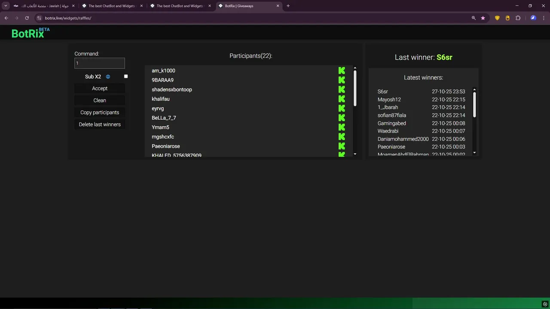The image size is (550, 309).
Task: Click the latest winners scroll up arrow
Action: tap(474, 90)
